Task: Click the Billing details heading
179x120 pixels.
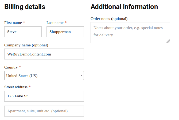Action: point(25,7)
